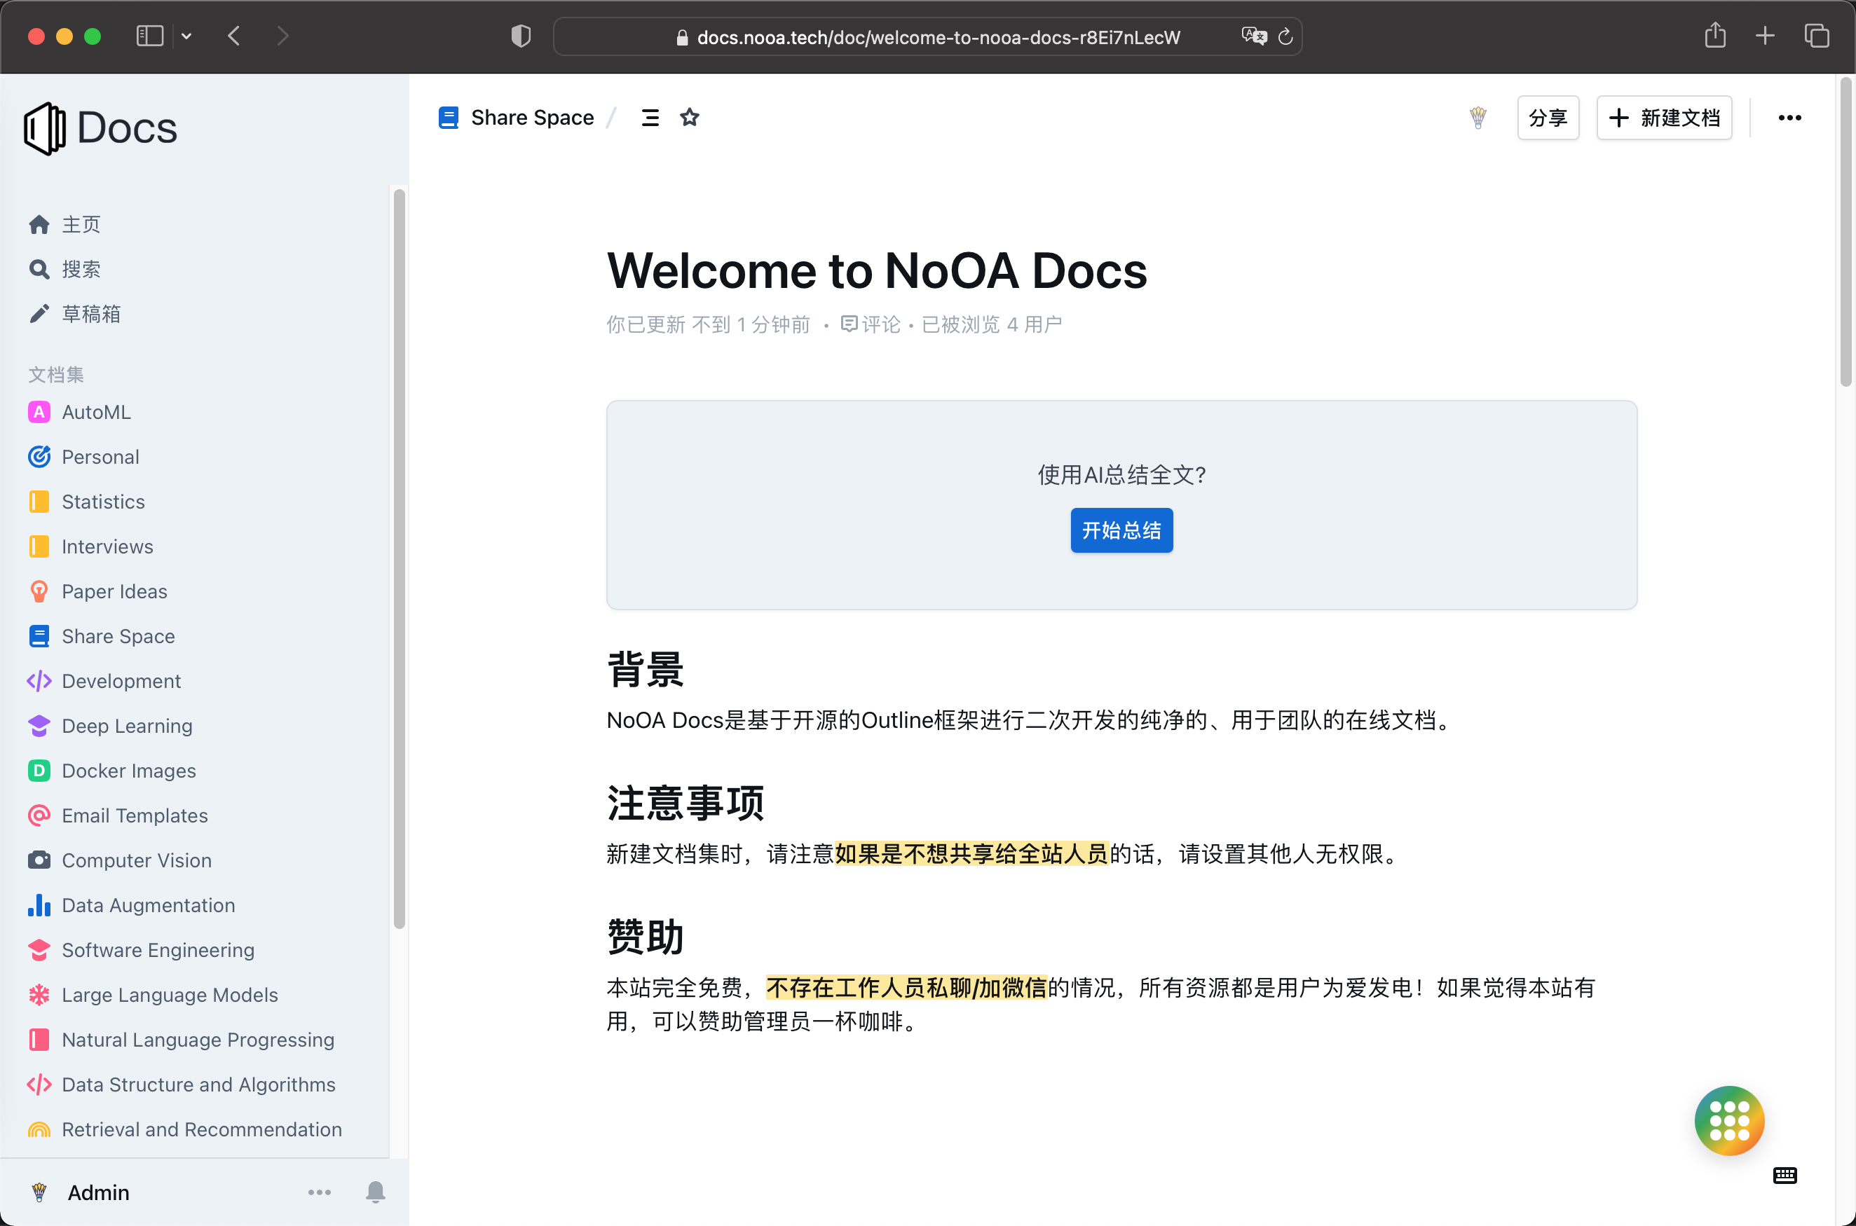
Task: Star this document with the star icon
Action: (689, 117)
